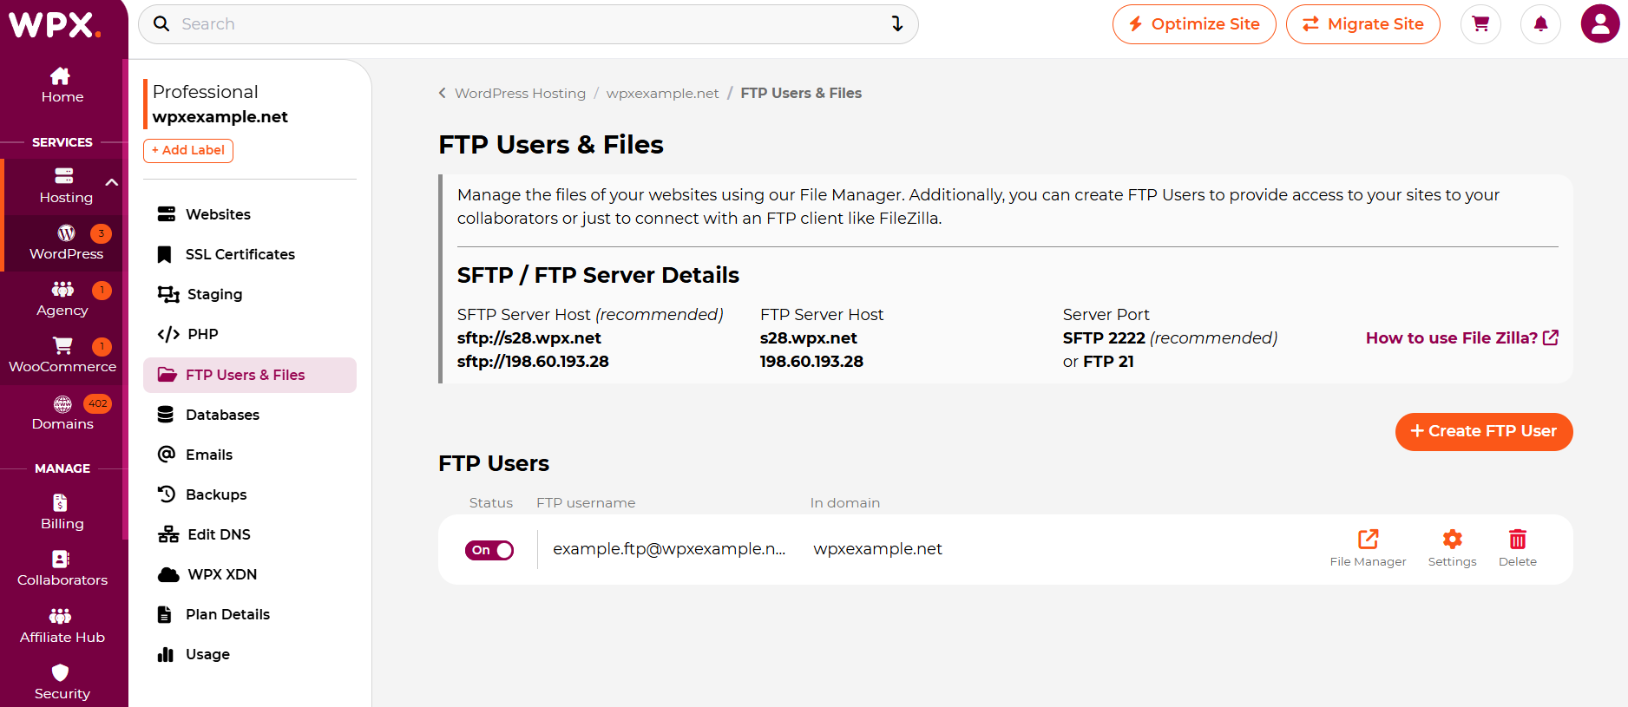Focus the Search input field
1628x707 pixels.
click(528, 24)
